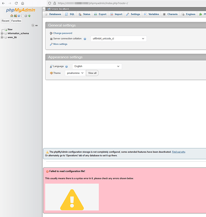Click the Home icon under the phpMyAdmin logo
The image size is (206, 217).
12,16
